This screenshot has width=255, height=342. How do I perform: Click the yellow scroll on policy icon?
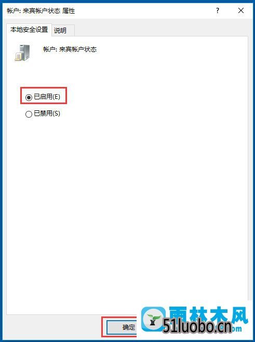[18, 57]
